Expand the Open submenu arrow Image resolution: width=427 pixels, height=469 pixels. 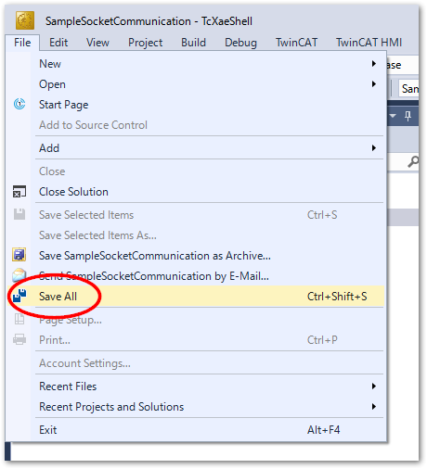click(x=374, y=84)
